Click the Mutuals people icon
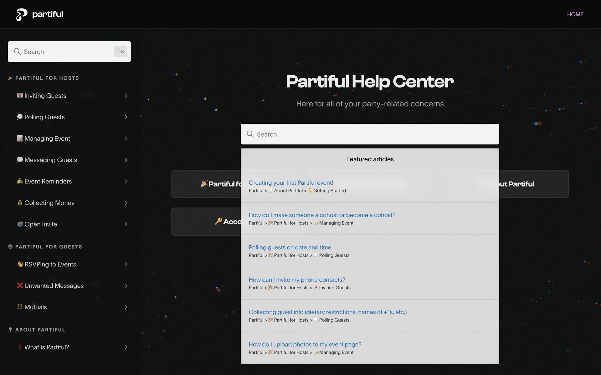 pos(20,307)
